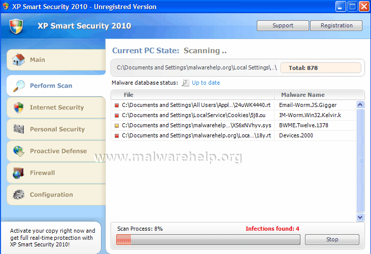This screenshot has height=254, width=371.
Task: Click the results list scrollbar thumb
Action: coord(360,160)
